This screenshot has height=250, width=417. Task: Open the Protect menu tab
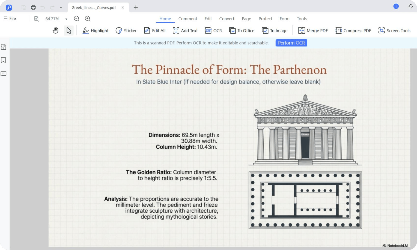point(265,19)
